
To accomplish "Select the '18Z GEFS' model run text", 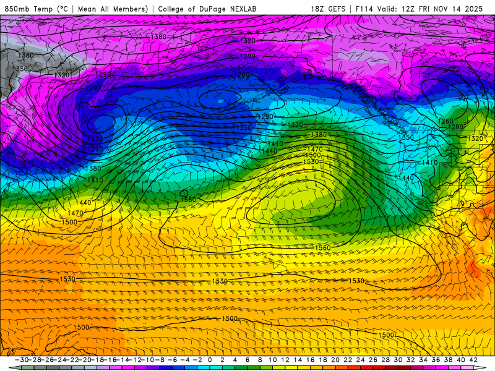I will point(328,9).
